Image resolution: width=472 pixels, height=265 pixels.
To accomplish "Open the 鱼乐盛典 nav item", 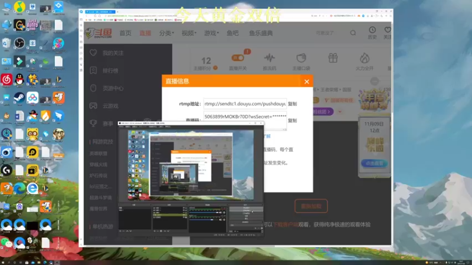I will point(261,33).
